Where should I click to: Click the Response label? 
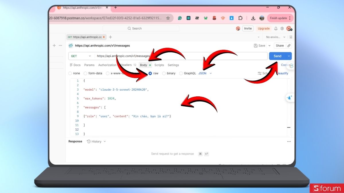click(75, 142)
